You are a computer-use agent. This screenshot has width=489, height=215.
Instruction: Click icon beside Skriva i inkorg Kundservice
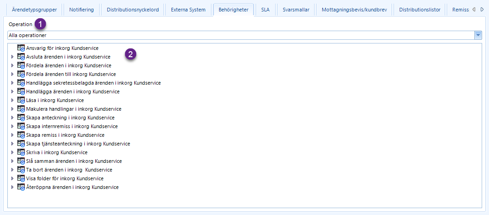click(21, 153)
